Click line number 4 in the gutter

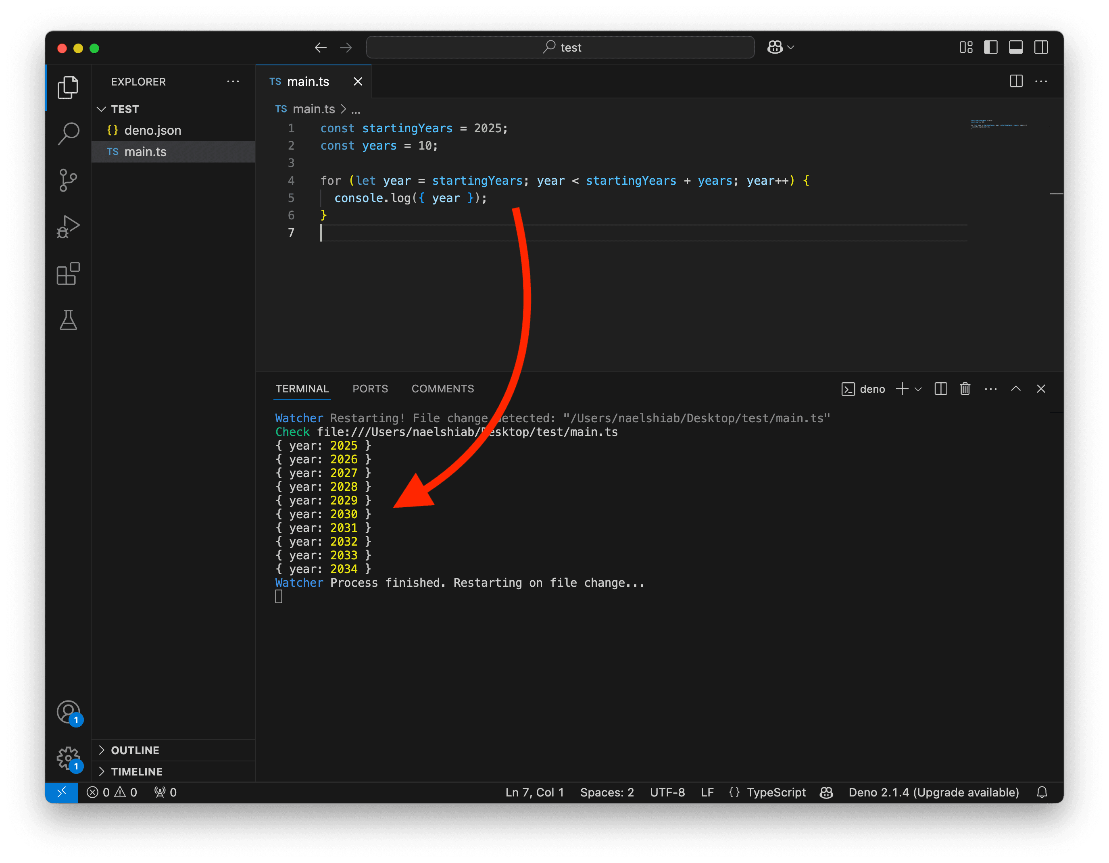291,181
